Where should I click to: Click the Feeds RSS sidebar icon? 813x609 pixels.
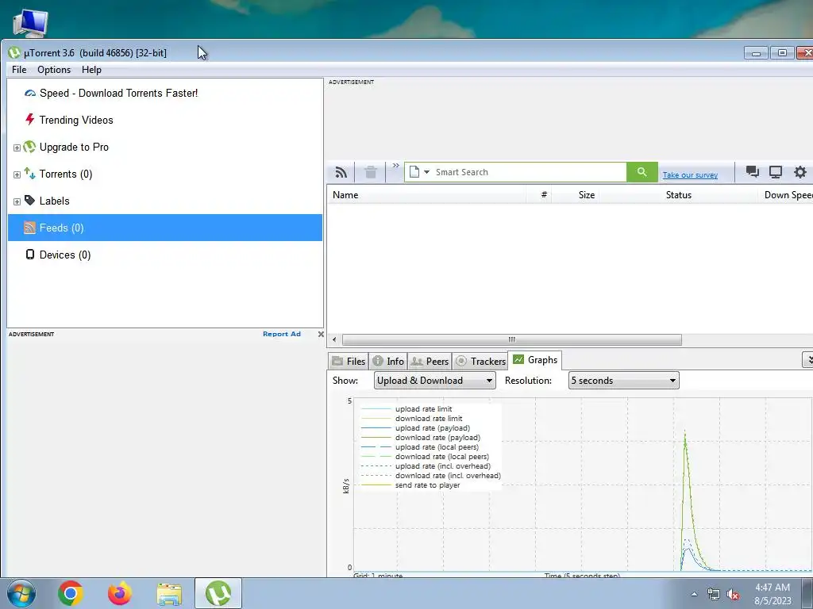click(x=30, y=228)
